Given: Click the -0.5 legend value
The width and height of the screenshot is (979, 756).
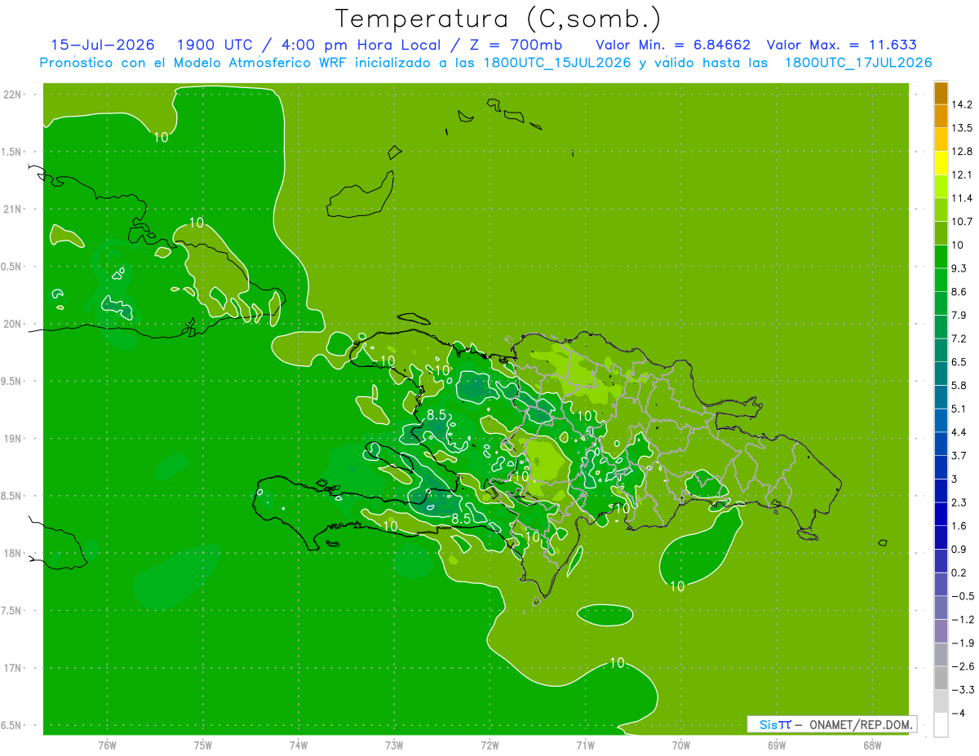Looking at the screenshot, I should tap(962, 596).
